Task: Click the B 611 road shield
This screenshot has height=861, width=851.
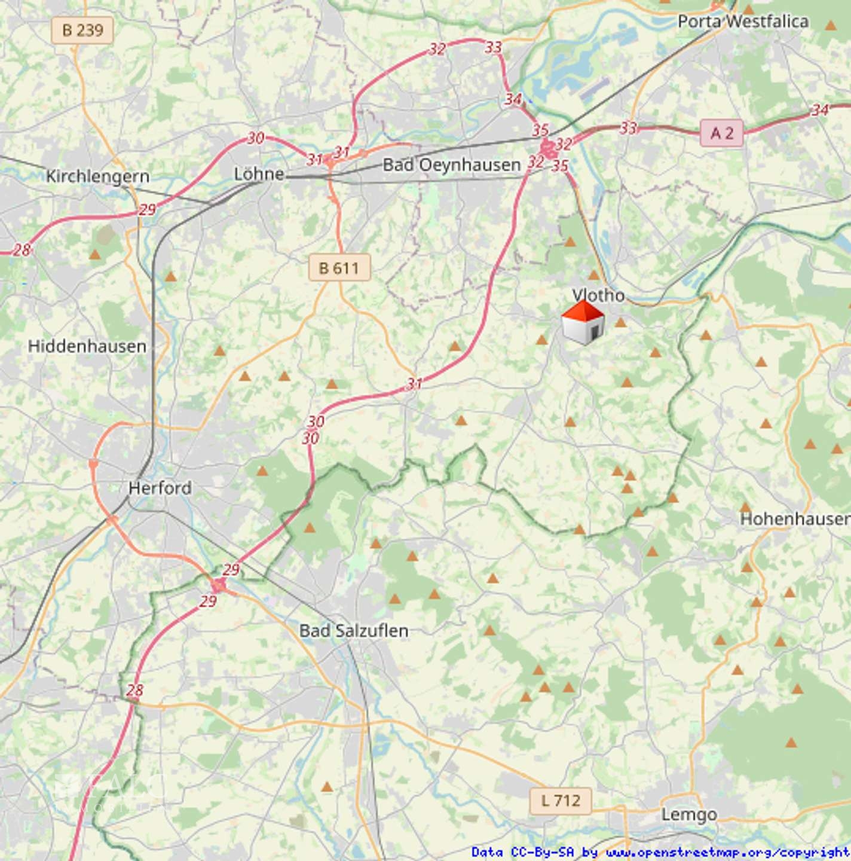Action: tap(339, 267)
